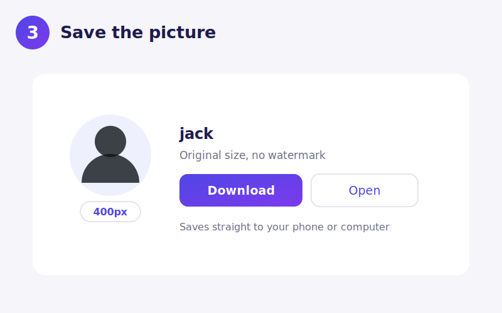The height and width of the screenshot is (313, 502).
Task: Click "Original size, no watermark" text
Action: [x=252, y=155]
